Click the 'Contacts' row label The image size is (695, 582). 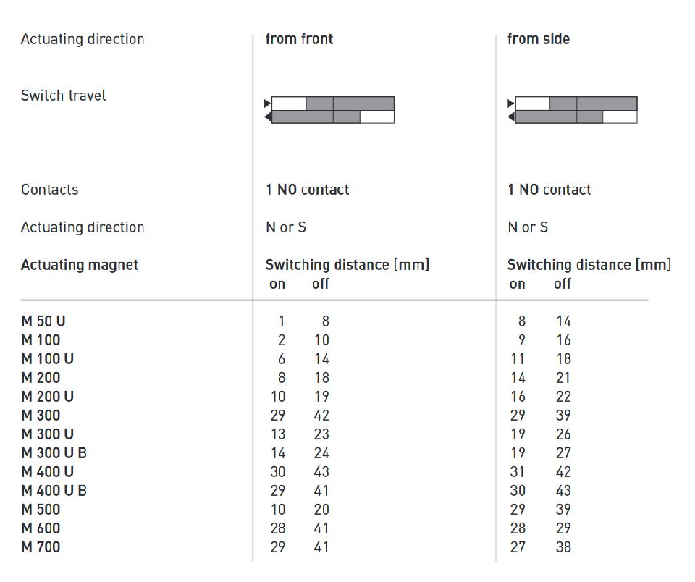[x=49, y=190]
